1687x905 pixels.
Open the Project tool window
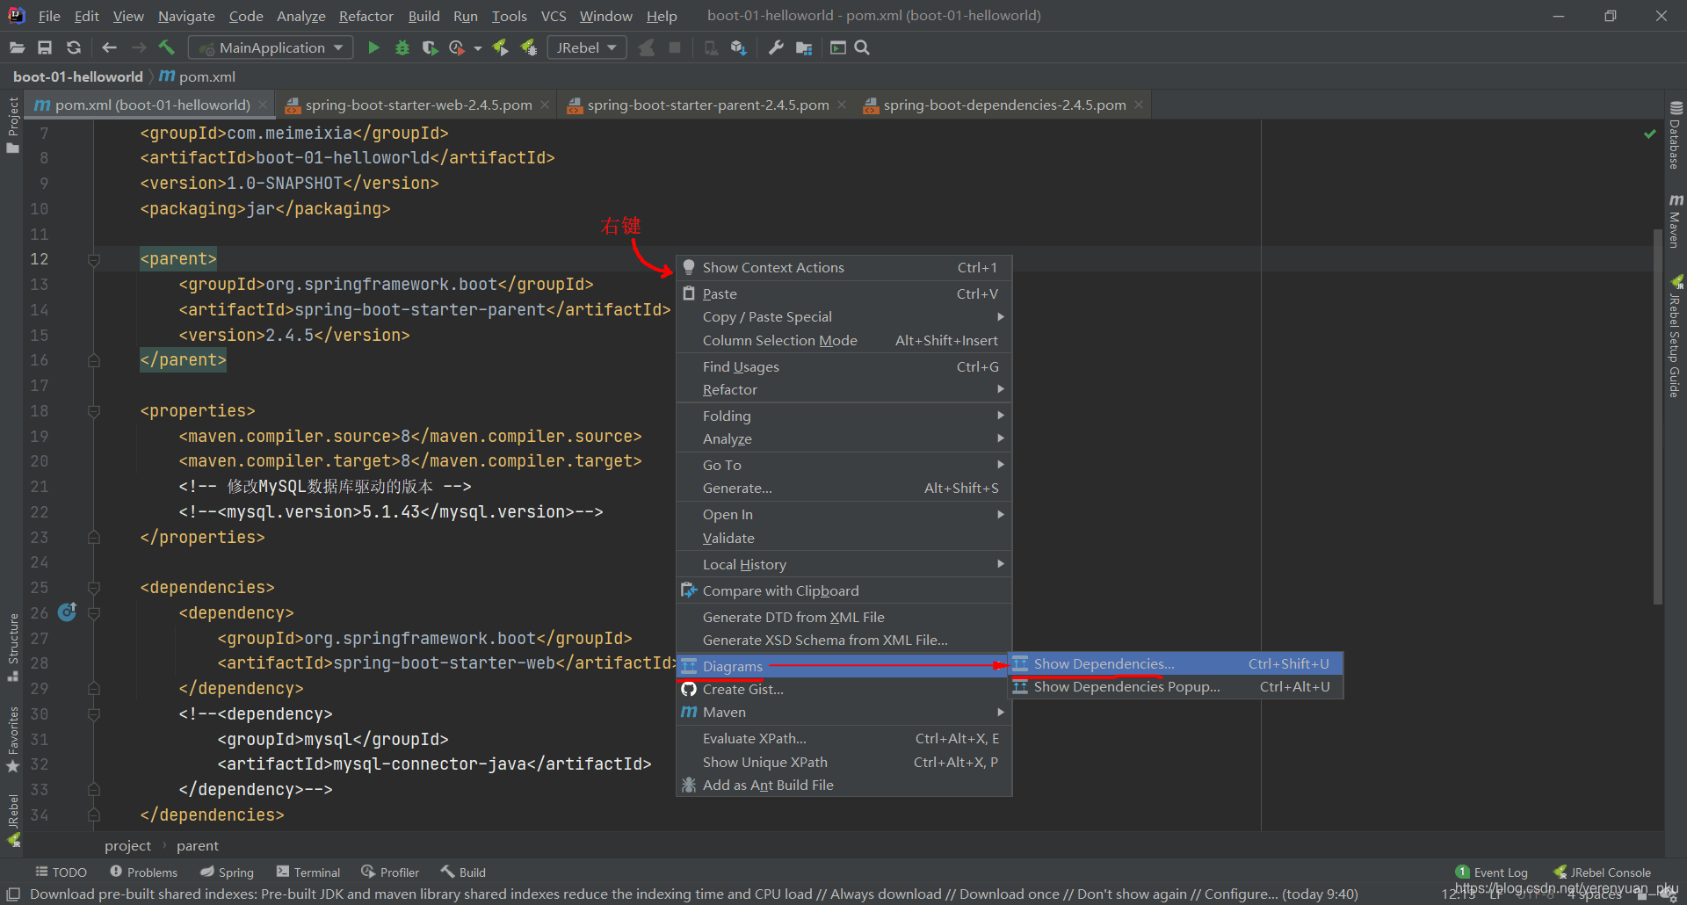pyautogui.click(x=12, y=125)
